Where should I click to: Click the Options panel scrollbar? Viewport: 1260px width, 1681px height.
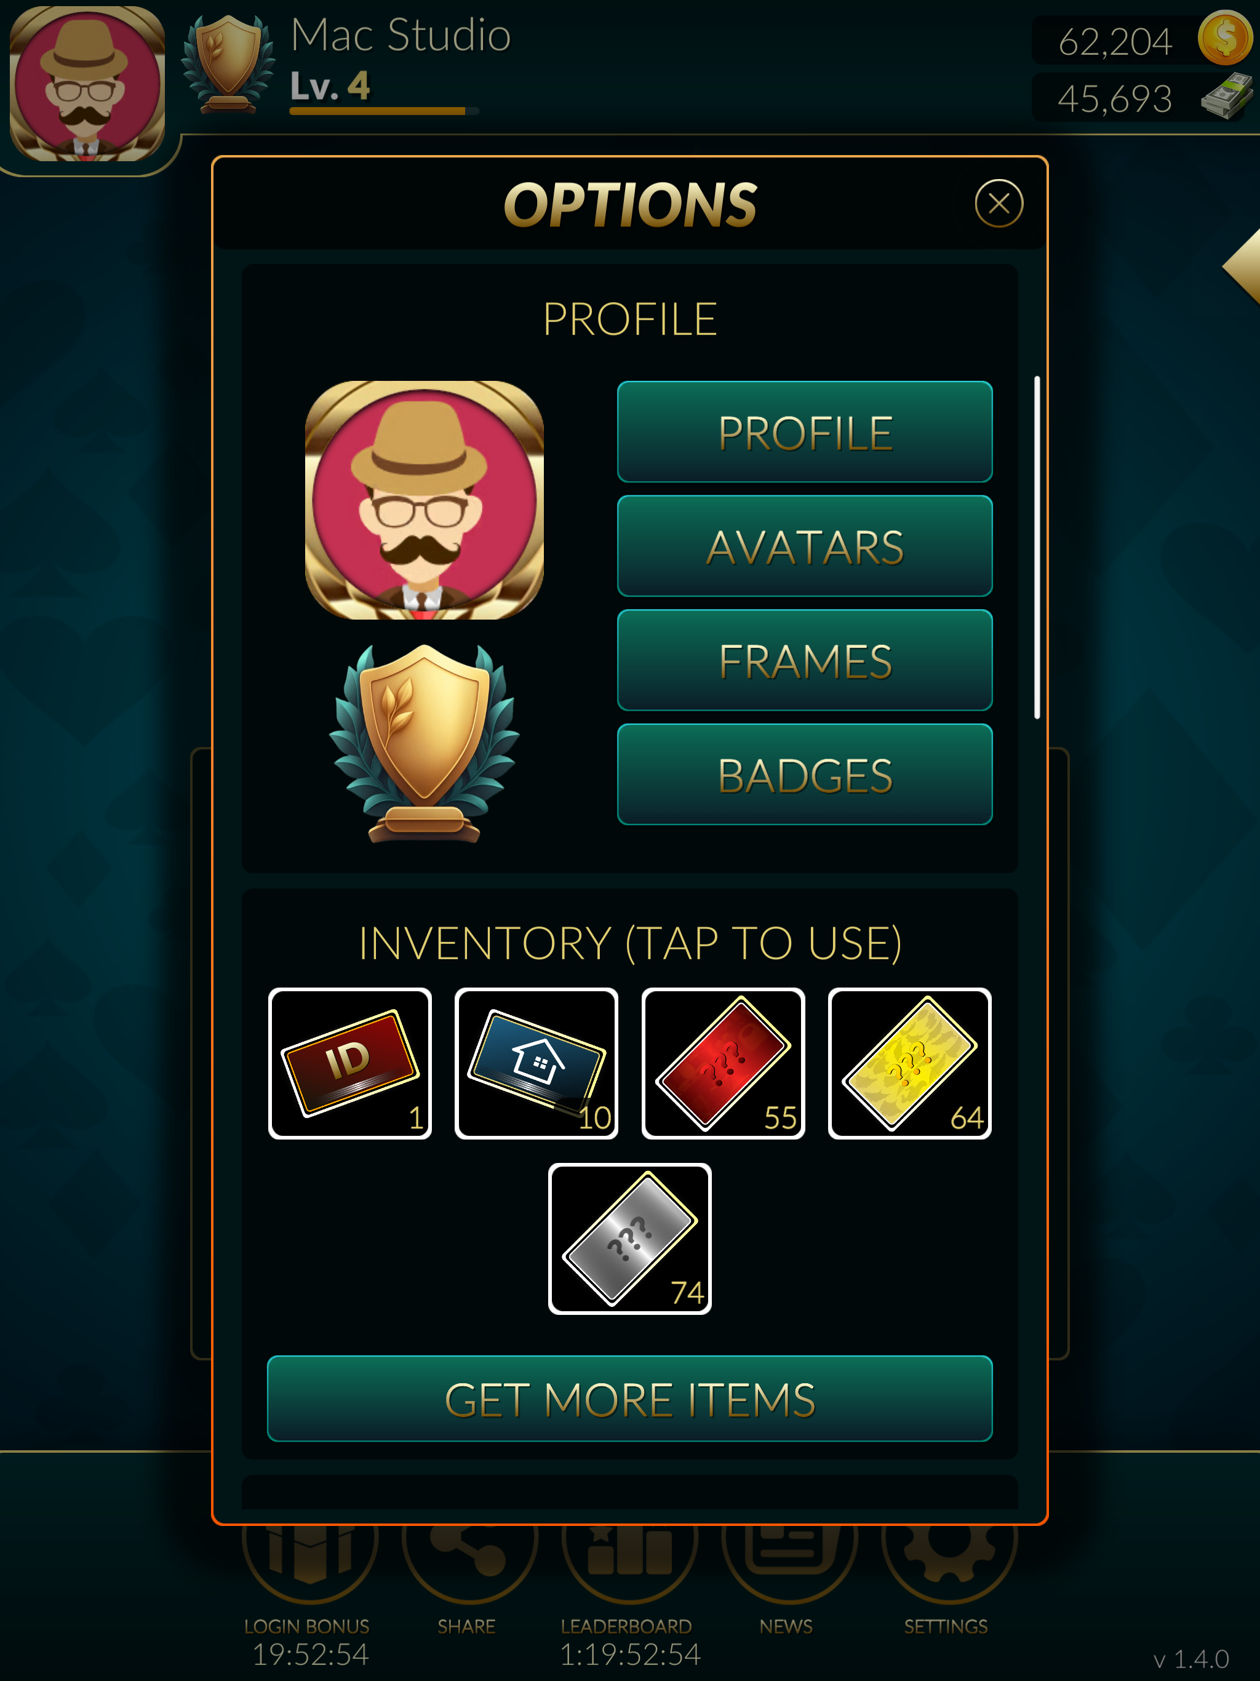click(x=1037, y=547)
